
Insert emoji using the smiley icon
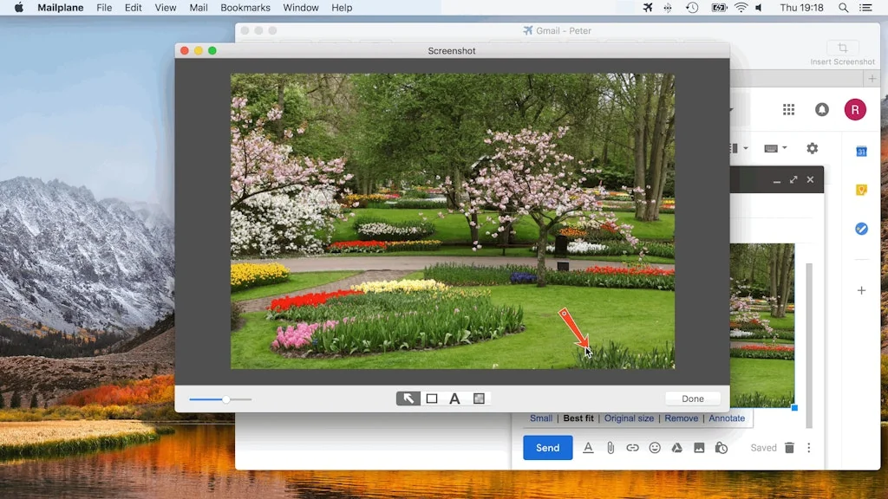coord(655,448)
